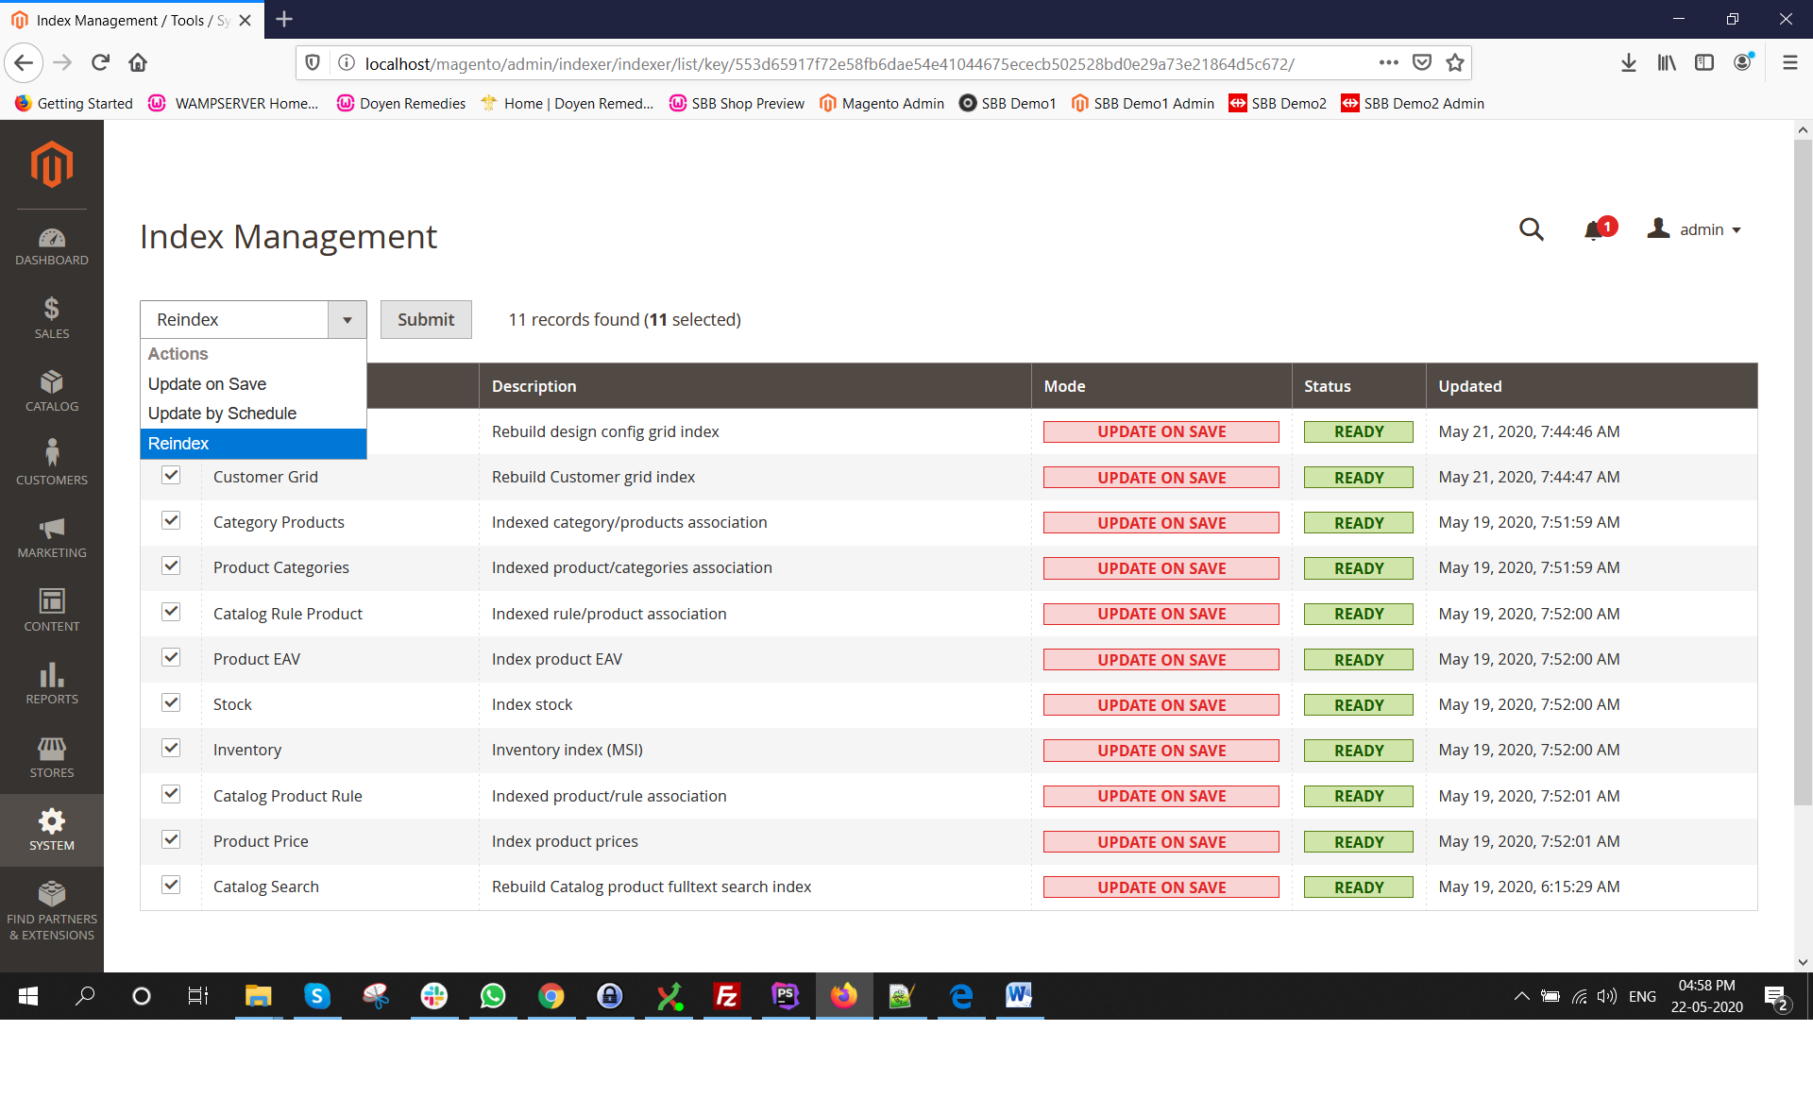This screenshot has height=1098, width=1813.
Task: Uncheck the Customer Grid row checkbox
Action: click(171, 475)
